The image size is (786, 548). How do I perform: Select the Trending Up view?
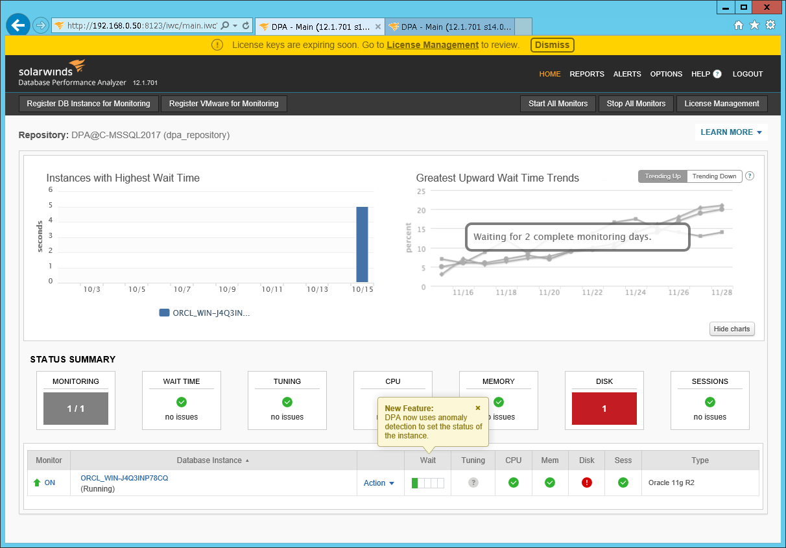click(662, 176)
